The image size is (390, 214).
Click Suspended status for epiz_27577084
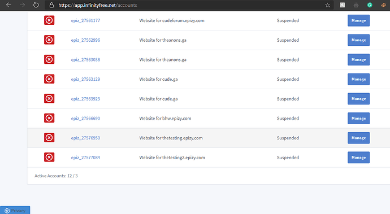[288, 158]
